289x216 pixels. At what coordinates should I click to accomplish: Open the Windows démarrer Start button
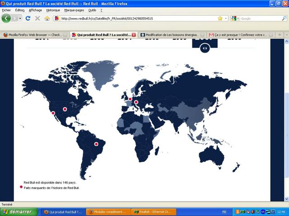(x=19, y=212)
